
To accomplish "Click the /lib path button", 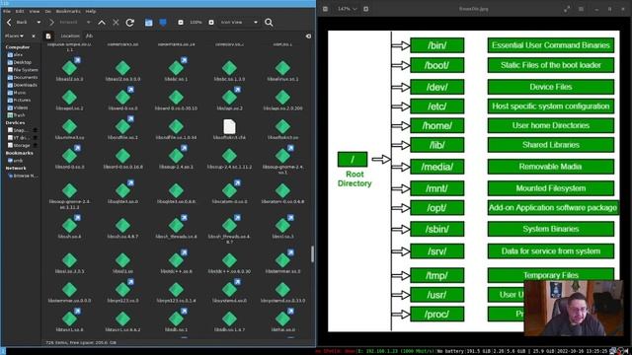I will pos(89,35).
